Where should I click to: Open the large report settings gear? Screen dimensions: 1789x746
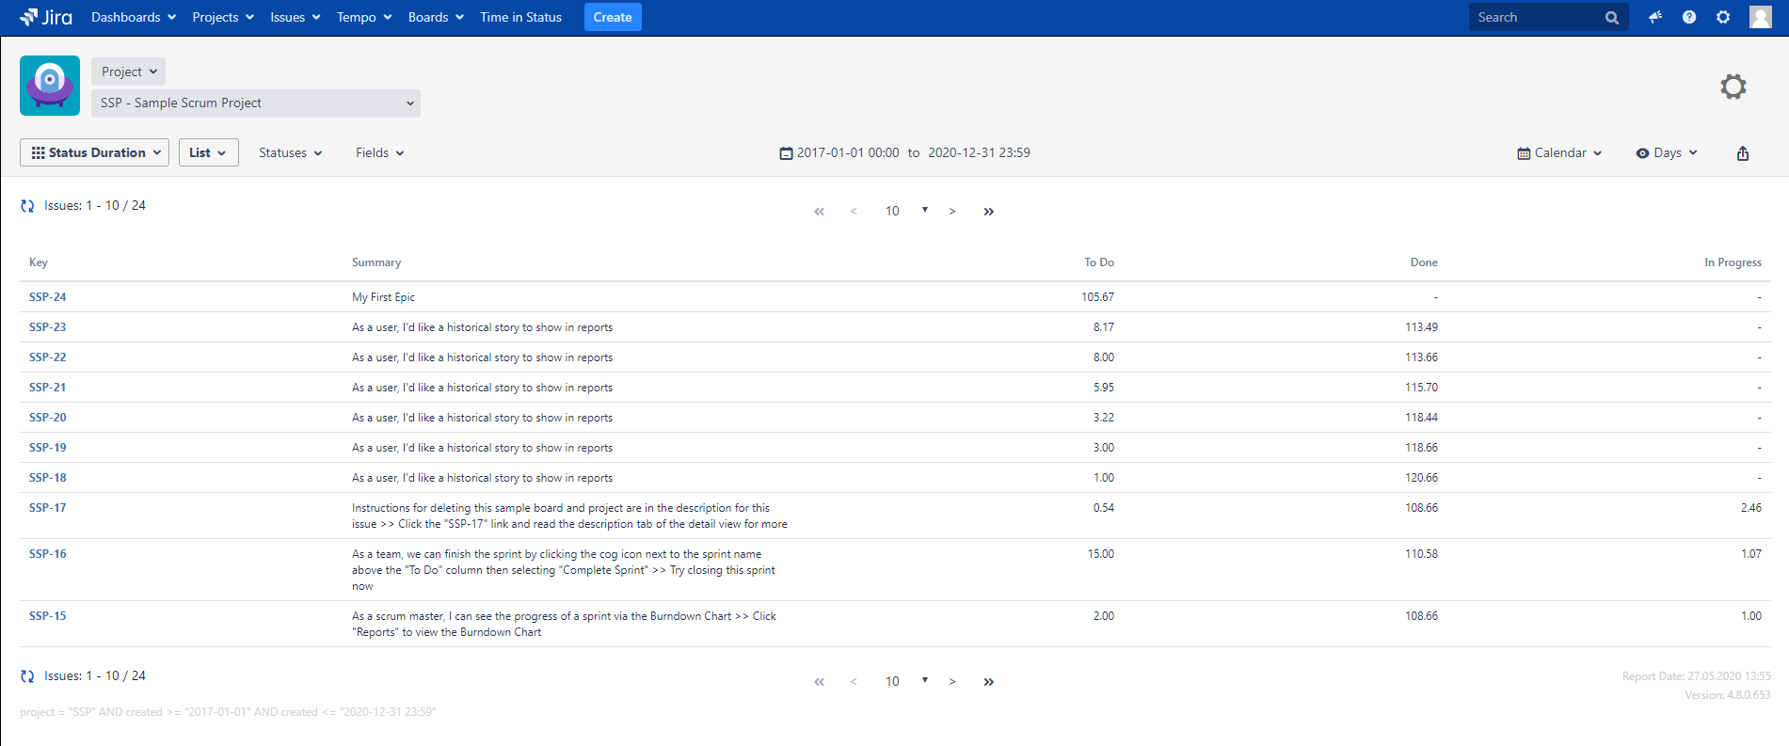(1733, 87)
